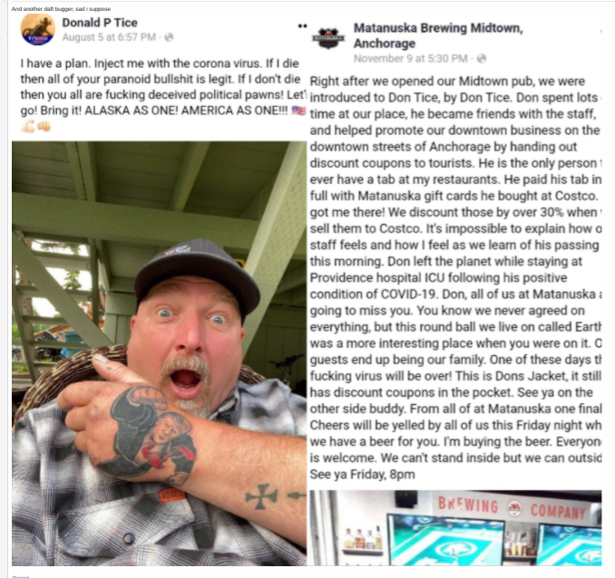Open Matanuska Brewing Midtown, Anchorage page name

tap(438, 35)
